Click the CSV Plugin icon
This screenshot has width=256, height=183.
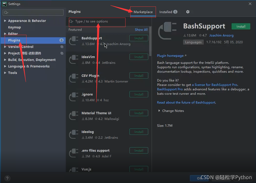pos(74,78)
